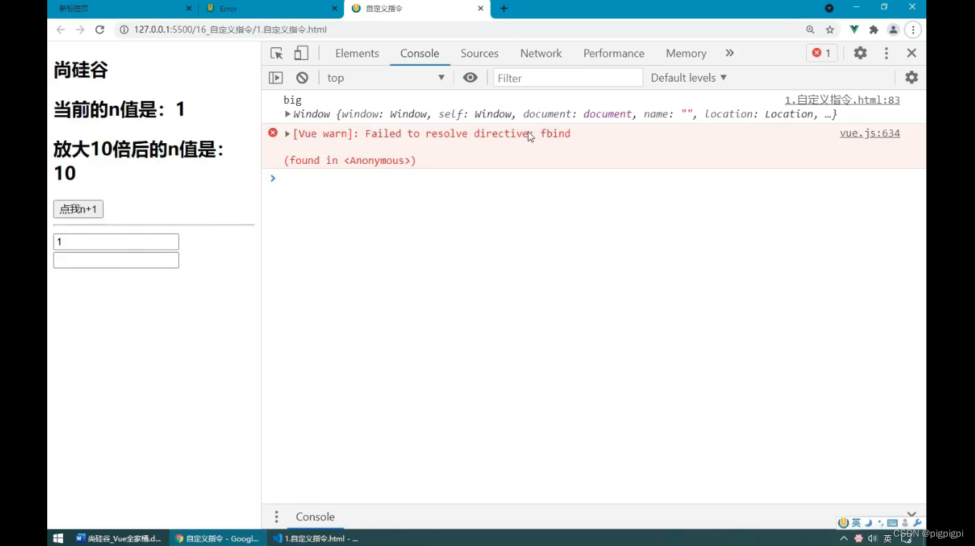
Task: Click the taskbar 英 input language indicator
Action: tap(888, 538)
